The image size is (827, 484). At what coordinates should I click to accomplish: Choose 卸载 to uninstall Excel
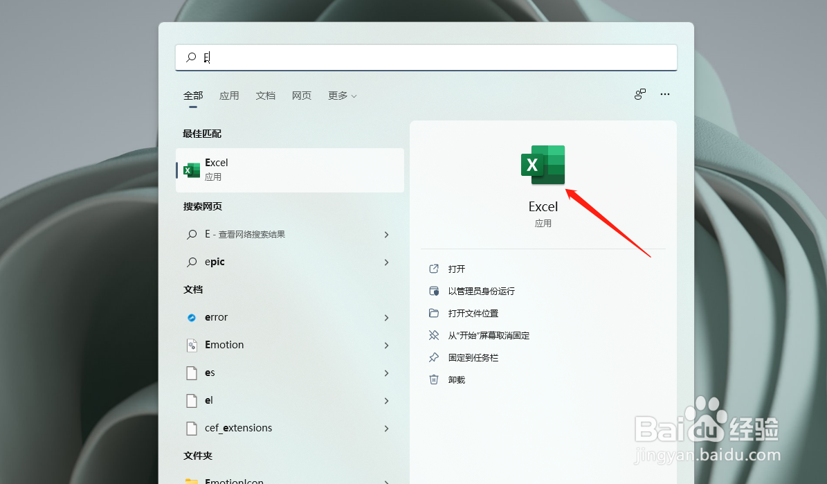(457, 379)
